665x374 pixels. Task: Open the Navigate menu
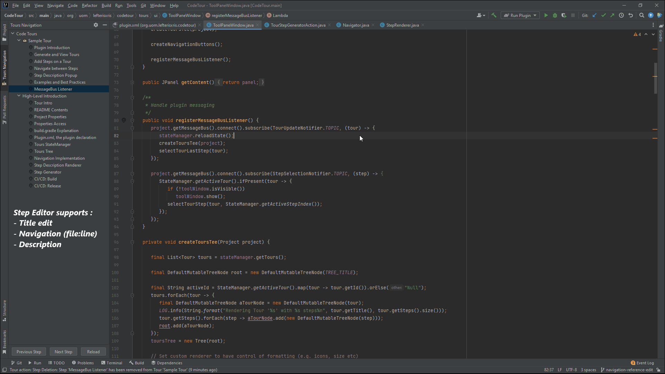pyautogui.click(x=55, y=5)
